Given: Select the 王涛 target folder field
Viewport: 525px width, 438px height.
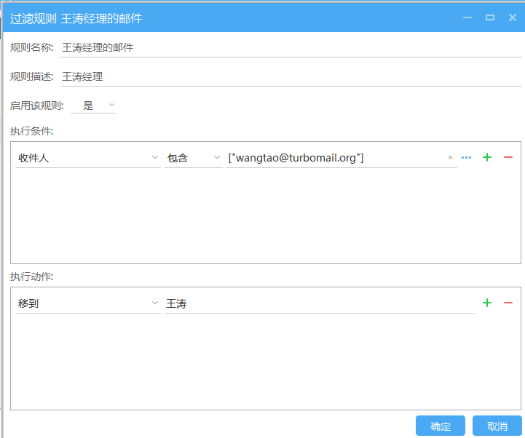Looking at the screenshot, I should coord(319,303).
